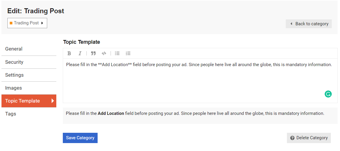340x151 pixels.
Task: Add a bulleted list in editor
Action: 117,53
